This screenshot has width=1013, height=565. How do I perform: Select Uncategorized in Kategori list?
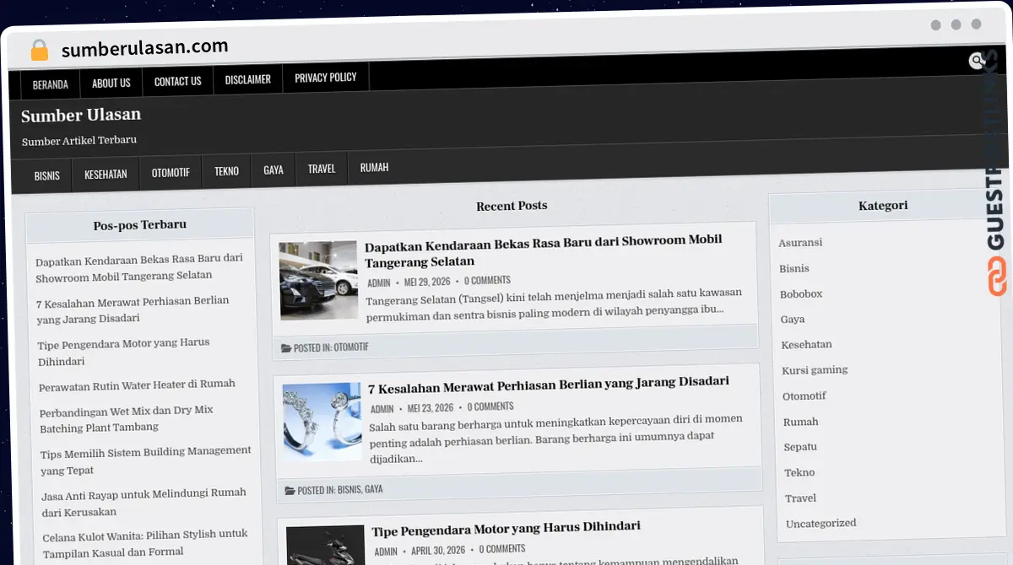821,524
